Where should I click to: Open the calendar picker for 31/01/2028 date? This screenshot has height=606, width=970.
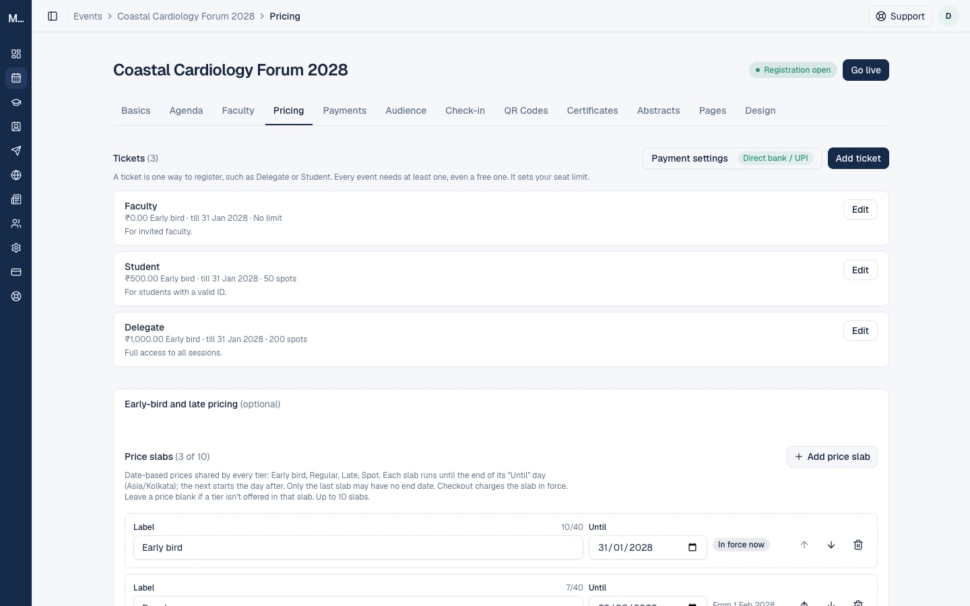click(x=692, y=547)
